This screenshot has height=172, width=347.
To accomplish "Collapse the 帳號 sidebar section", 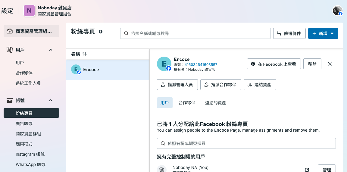I will [51, 101].
